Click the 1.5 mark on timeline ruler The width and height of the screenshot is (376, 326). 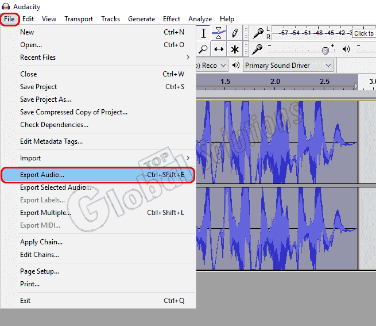click(225, 82)
